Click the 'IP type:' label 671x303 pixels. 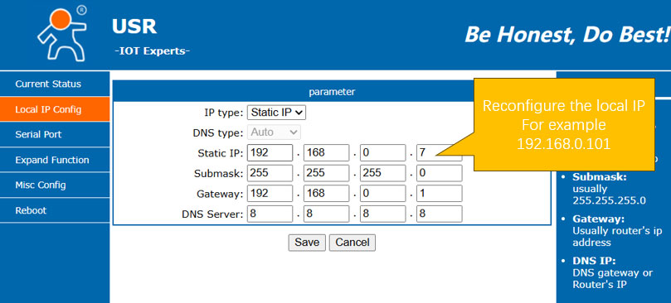point(224,113)
